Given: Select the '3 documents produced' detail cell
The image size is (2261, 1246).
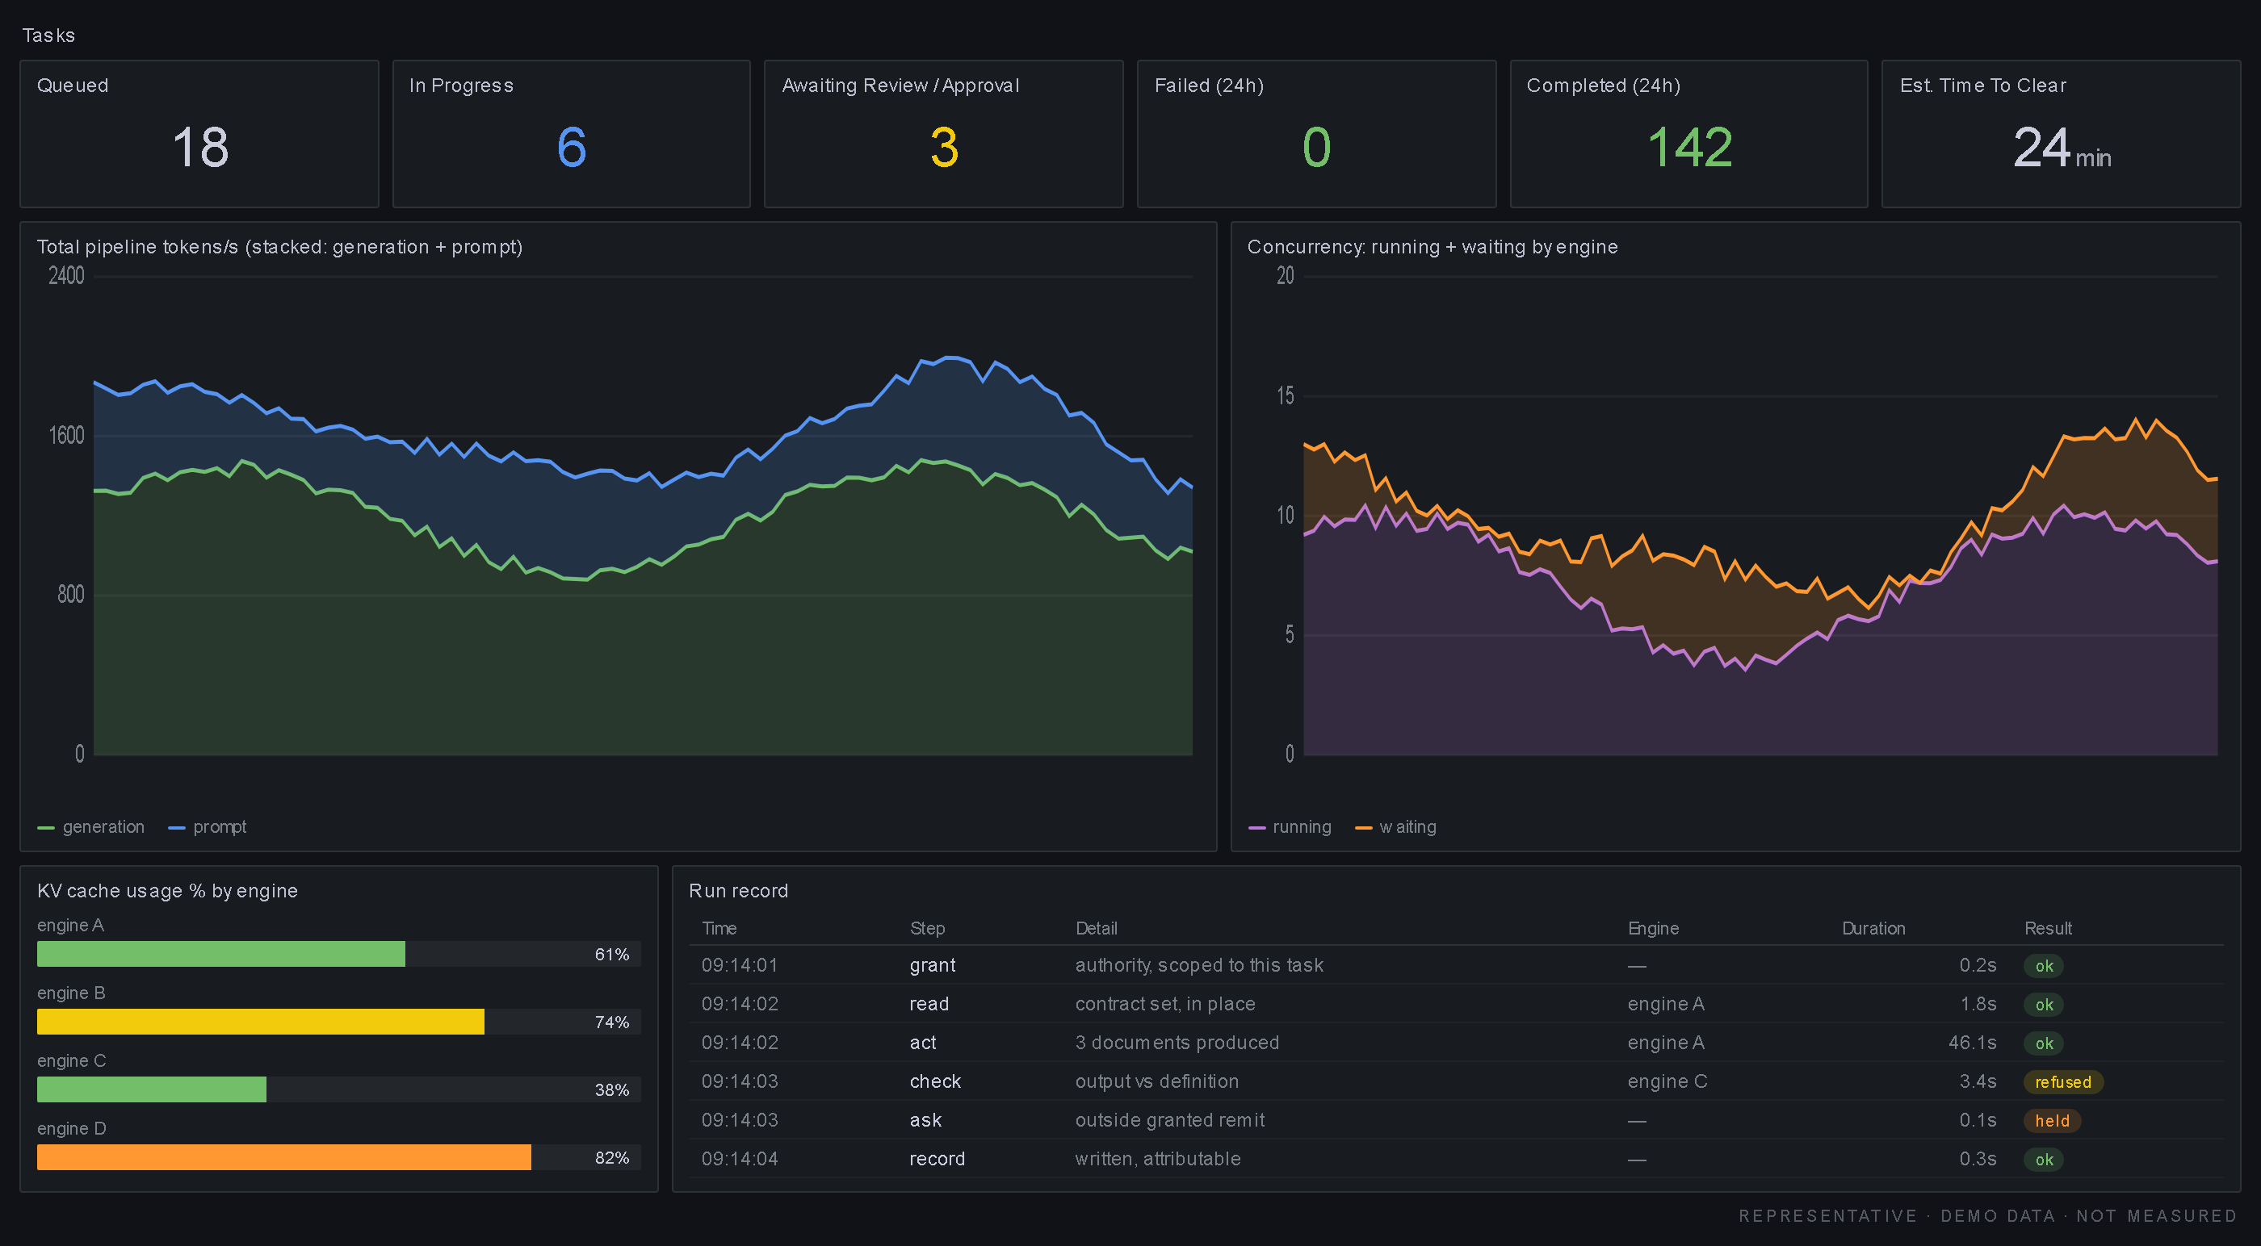Looking at the screenshot, I should click(1177, 1043).
